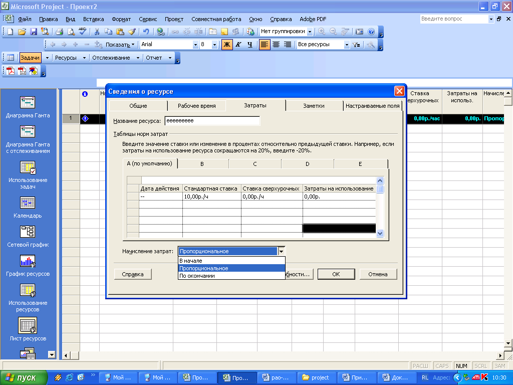513x385 pixels.
Task: Click Отмена button in dialog
Action: click(x=378, y=274)
